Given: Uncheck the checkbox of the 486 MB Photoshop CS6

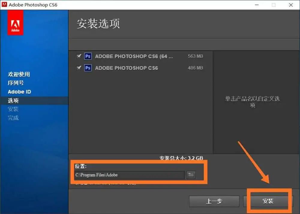Looking at the screenshot, I should click(79, 68).
